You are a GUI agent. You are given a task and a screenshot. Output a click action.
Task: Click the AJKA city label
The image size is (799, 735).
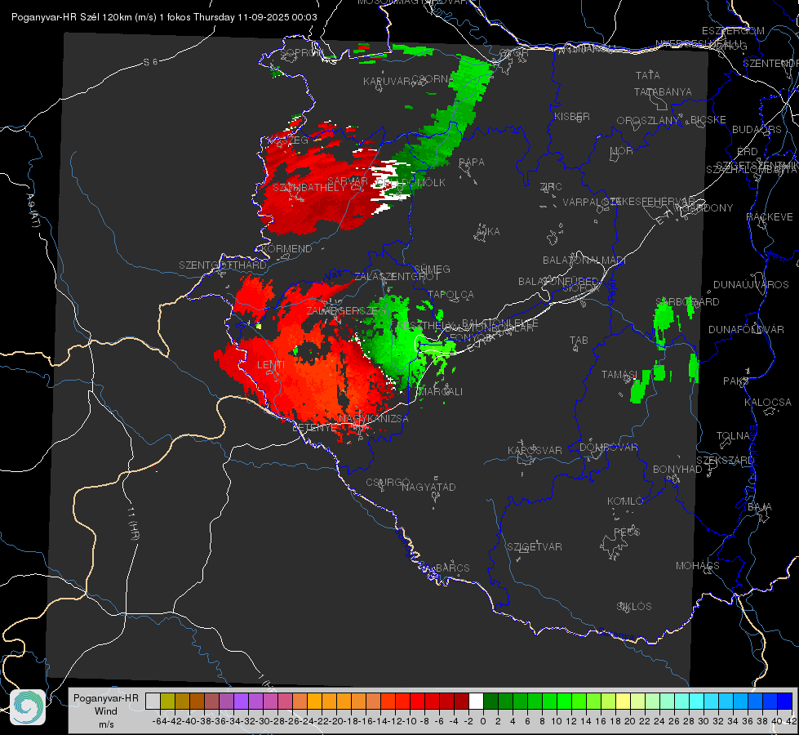(487, 232)
